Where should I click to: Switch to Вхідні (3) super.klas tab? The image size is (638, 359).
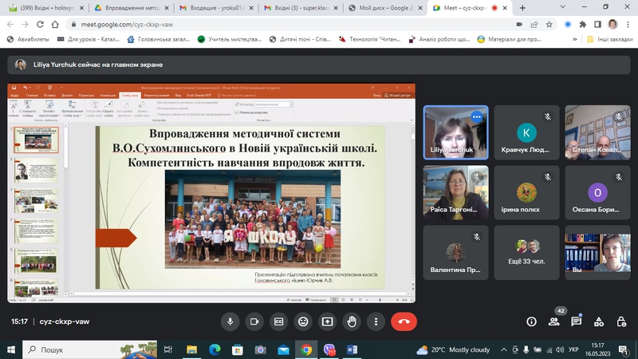click(x=301, y=8)
